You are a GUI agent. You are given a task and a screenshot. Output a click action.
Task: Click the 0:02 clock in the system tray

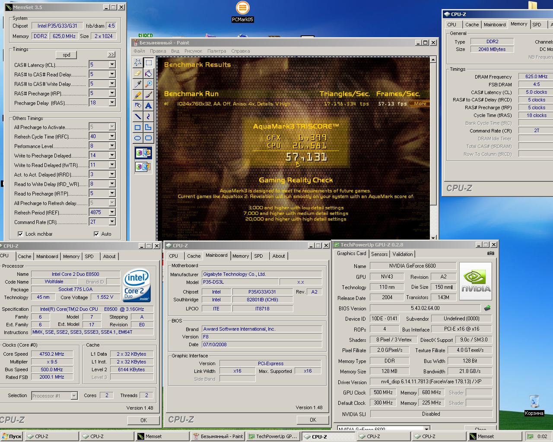click(x=542, y=436)
